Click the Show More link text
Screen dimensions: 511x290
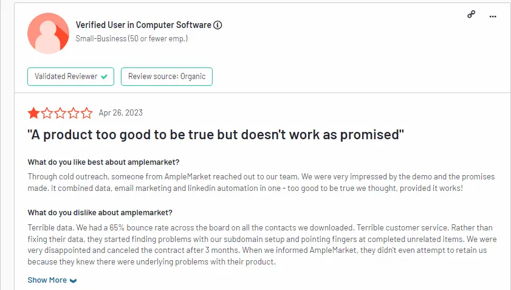point(47,280)
